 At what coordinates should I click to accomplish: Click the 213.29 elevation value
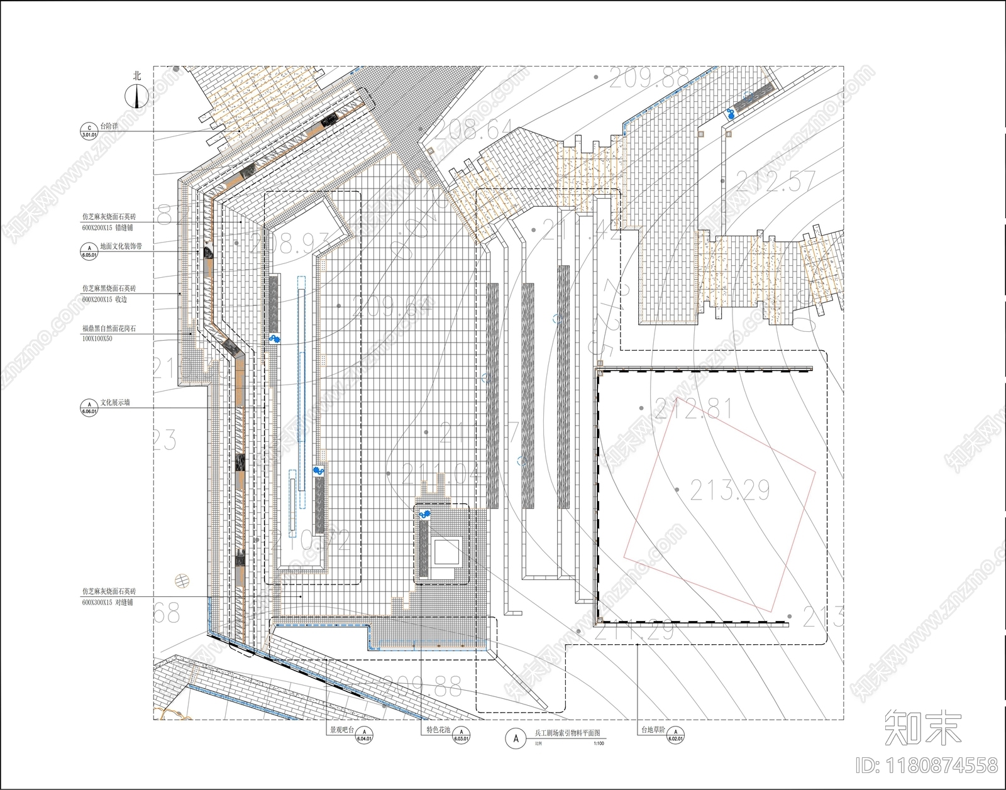coord(730,490)
